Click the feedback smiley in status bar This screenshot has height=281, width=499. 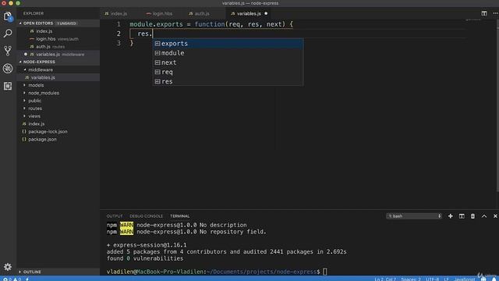483,279
